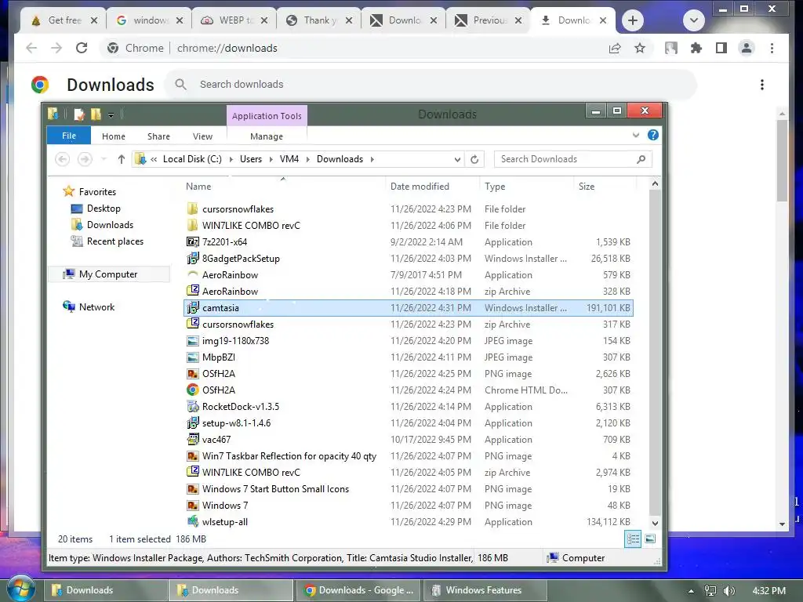Switch to WEBP Chrome tab
The height and width of the screenshot is (602, 803).
[234, 20]
